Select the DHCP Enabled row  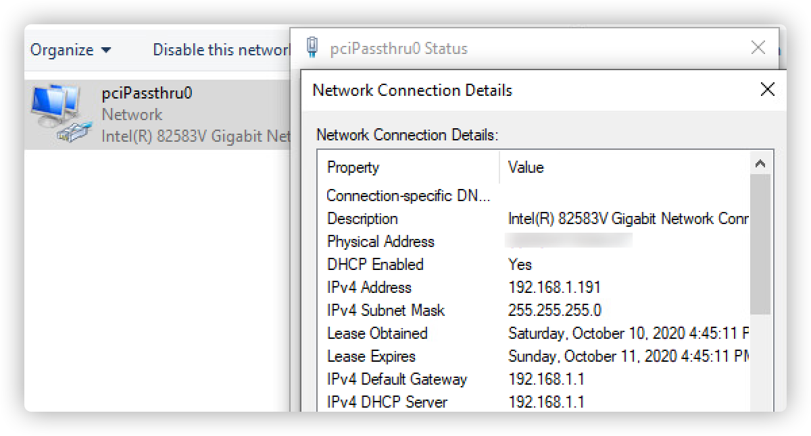tap(375, 265)
